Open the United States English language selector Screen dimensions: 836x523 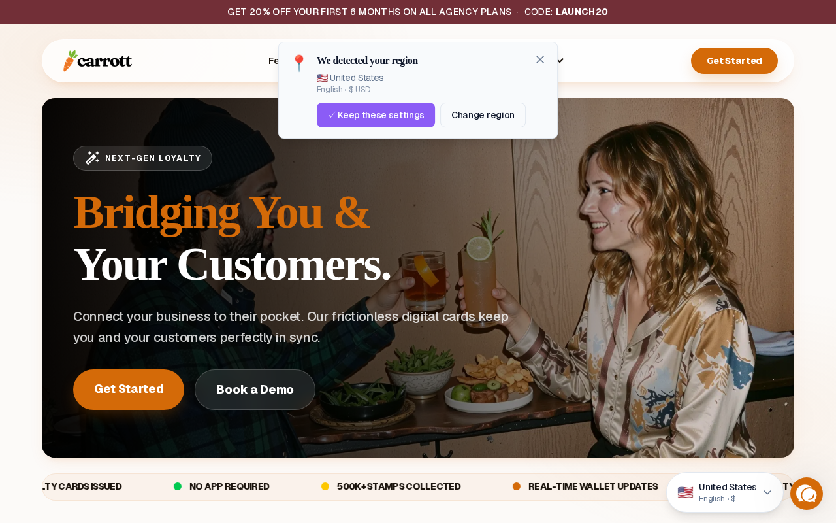pos(725,492)
